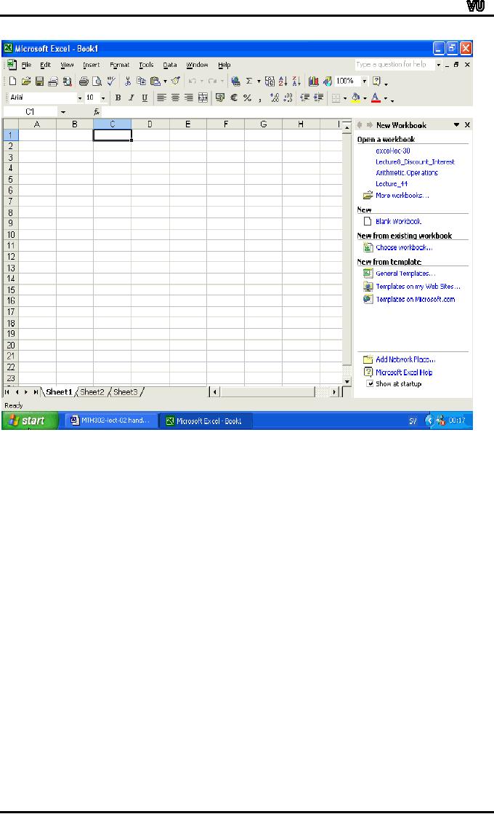Switch to the Sheet3 tab
The height and width of the screenshot is (814, 494).
(x=126, y=392)
